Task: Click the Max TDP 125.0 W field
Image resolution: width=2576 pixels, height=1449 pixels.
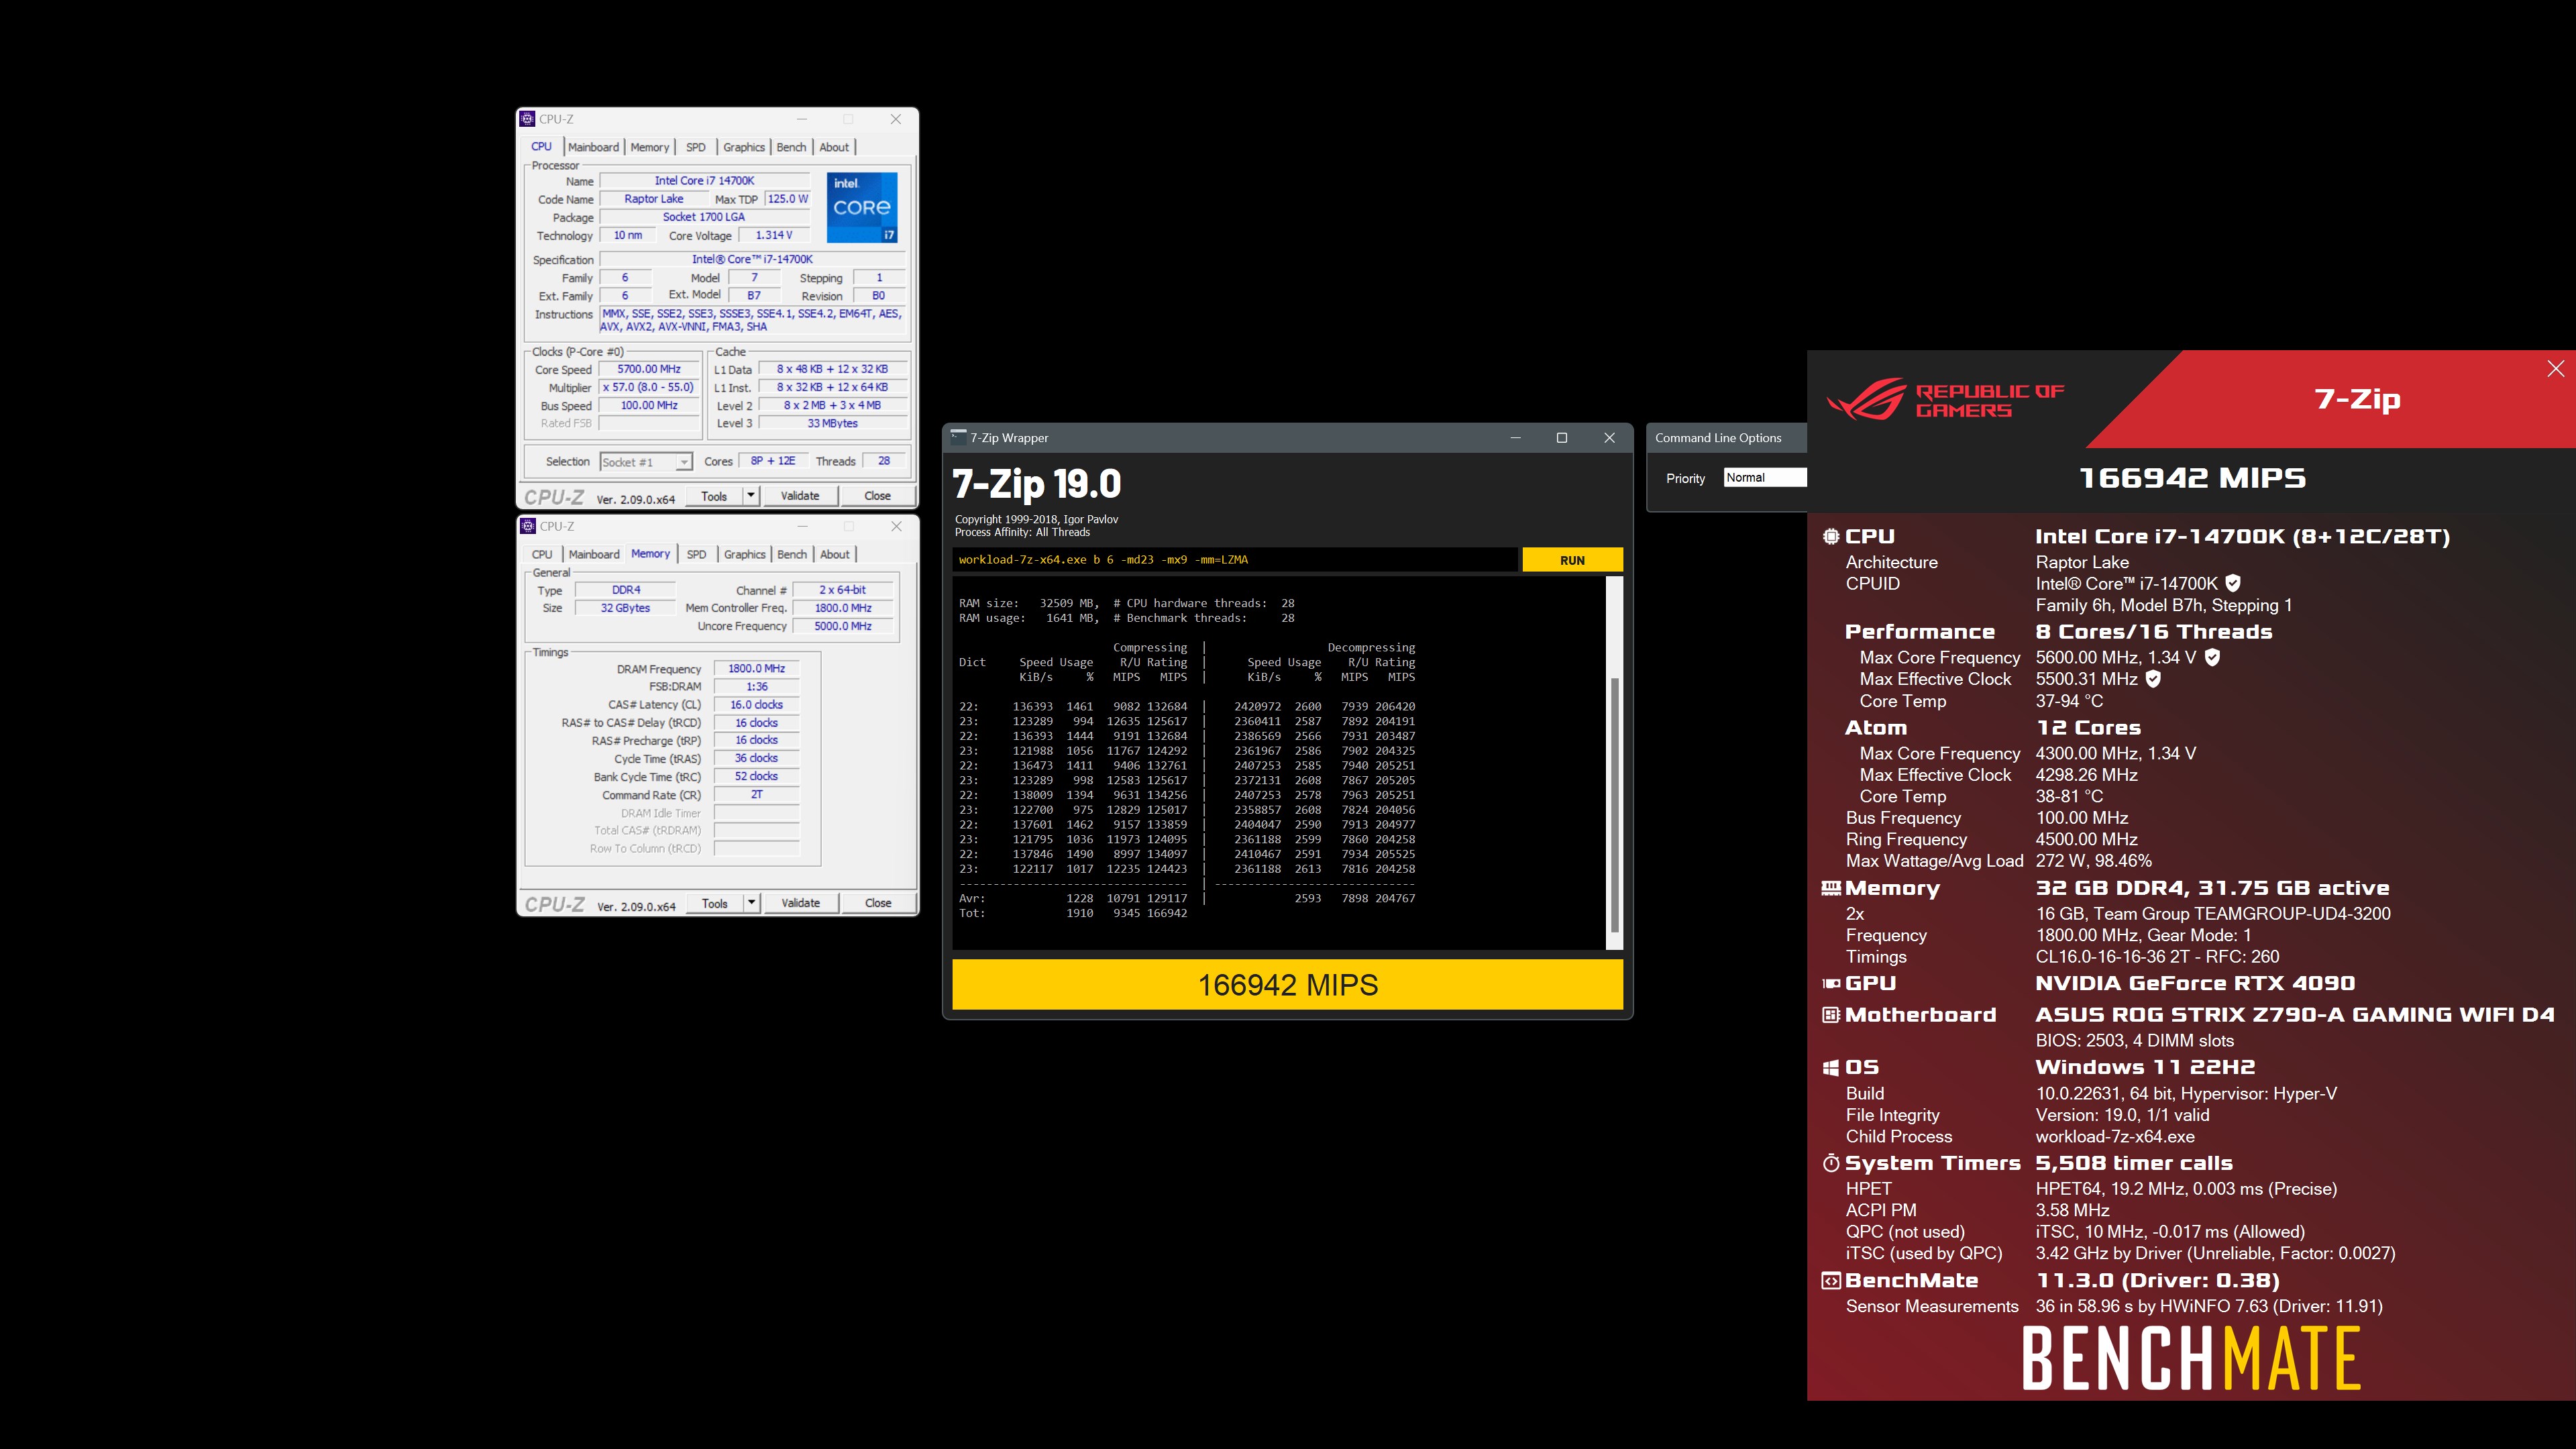Action: 788,199
